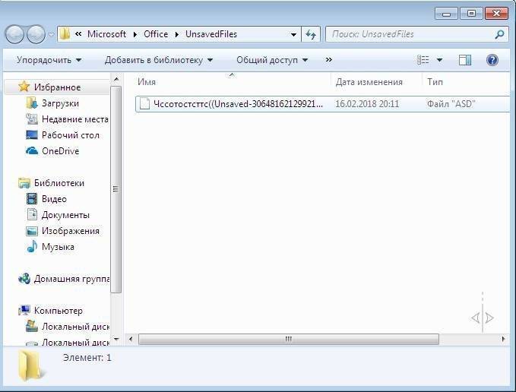Click the Файл "ASD" type cell
This screenshot has width=516, height=392.
451,104
